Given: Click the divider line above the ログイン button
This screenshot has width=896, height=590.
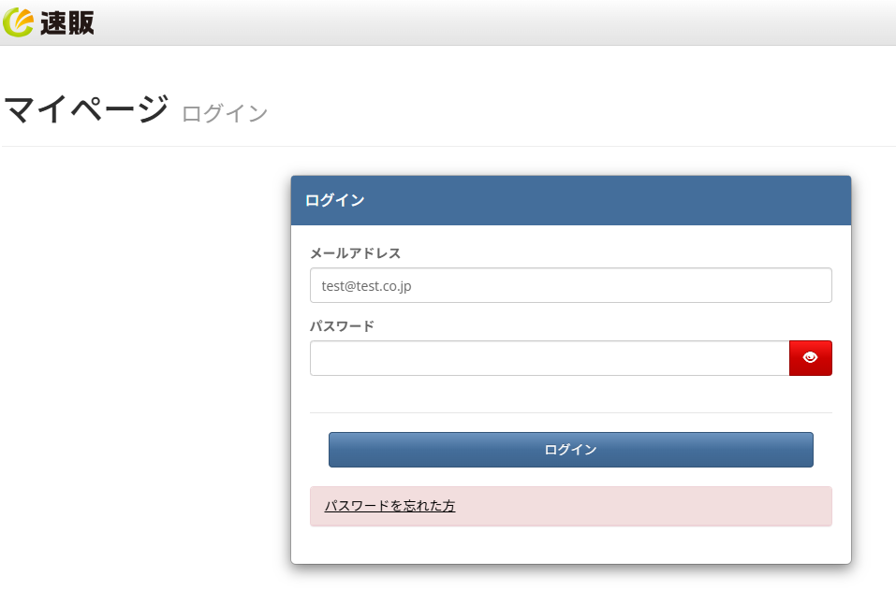Looking at the screenshot, I should [x=570, y=412].
